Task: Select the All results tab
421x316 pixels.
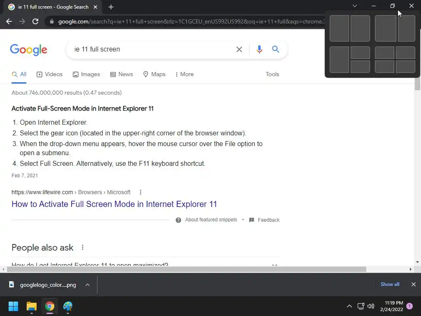Action: tap(19, 74)
